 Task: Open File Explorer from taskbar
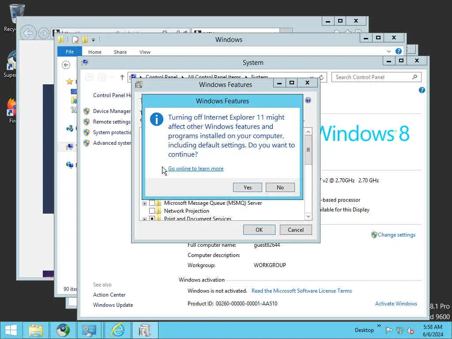tap(36, 330)
